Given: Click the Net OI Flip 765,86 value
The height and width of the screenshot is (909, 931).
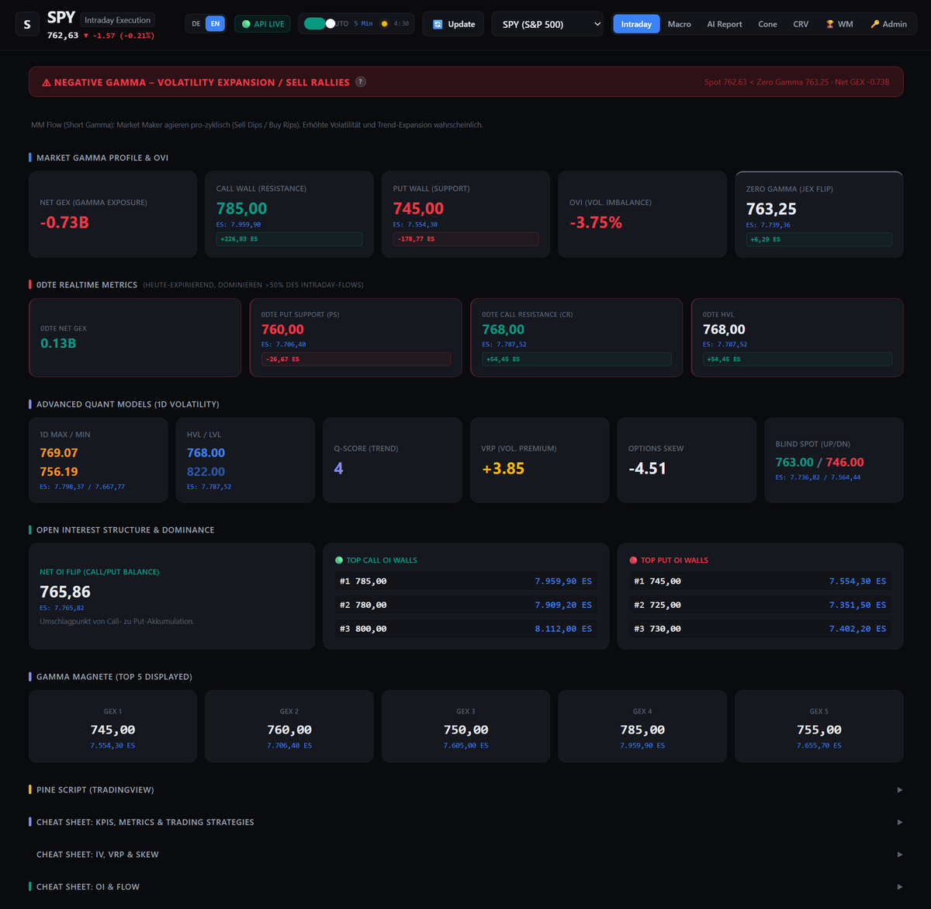Looking at the screenshot, I should (65, 592).
